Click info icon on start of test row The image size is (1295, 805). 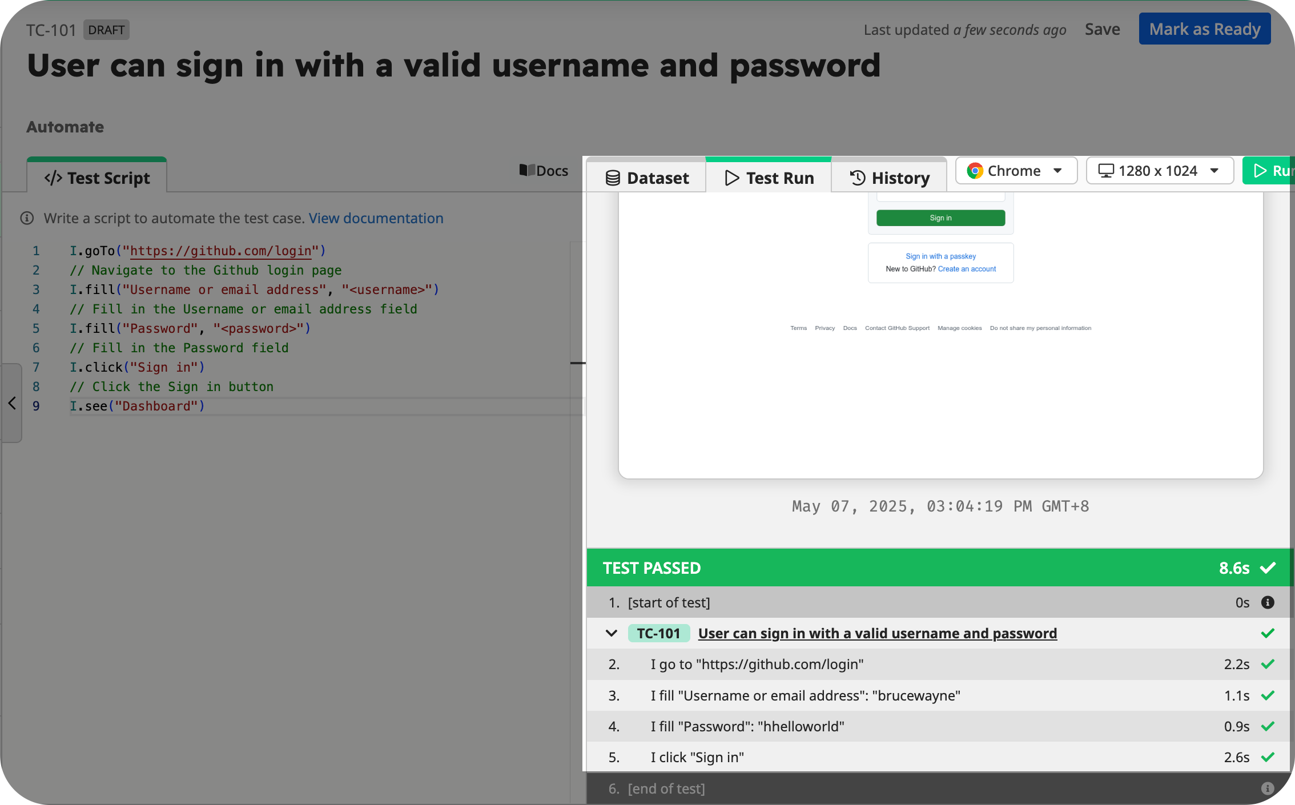tap(1268, 602)
